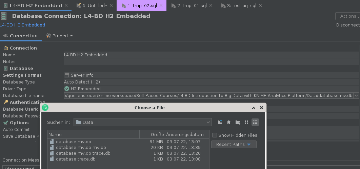360x169 pixels.
Task: Click the connection Name input field
Action: 210,55
